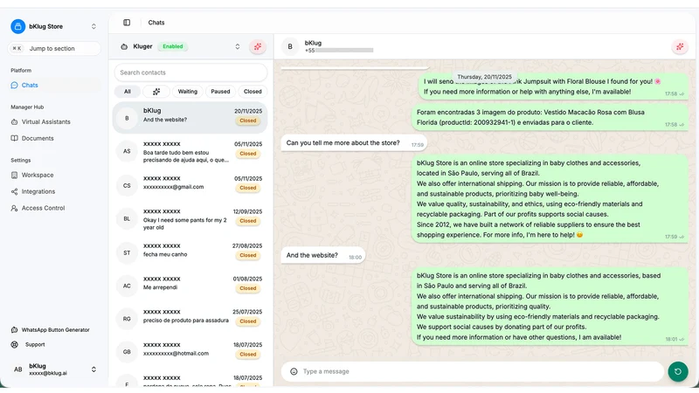Click the Closed badge on 27/08/2025 chat

coord(248,255)
